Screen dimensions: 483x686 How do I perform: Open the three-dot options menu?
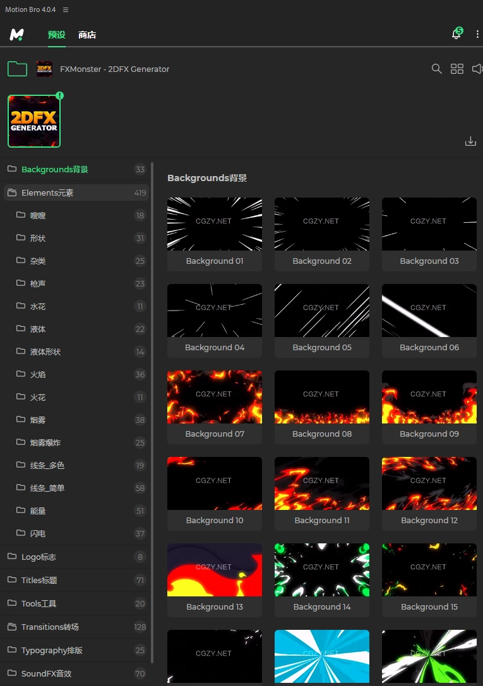(x=477, y=34)
